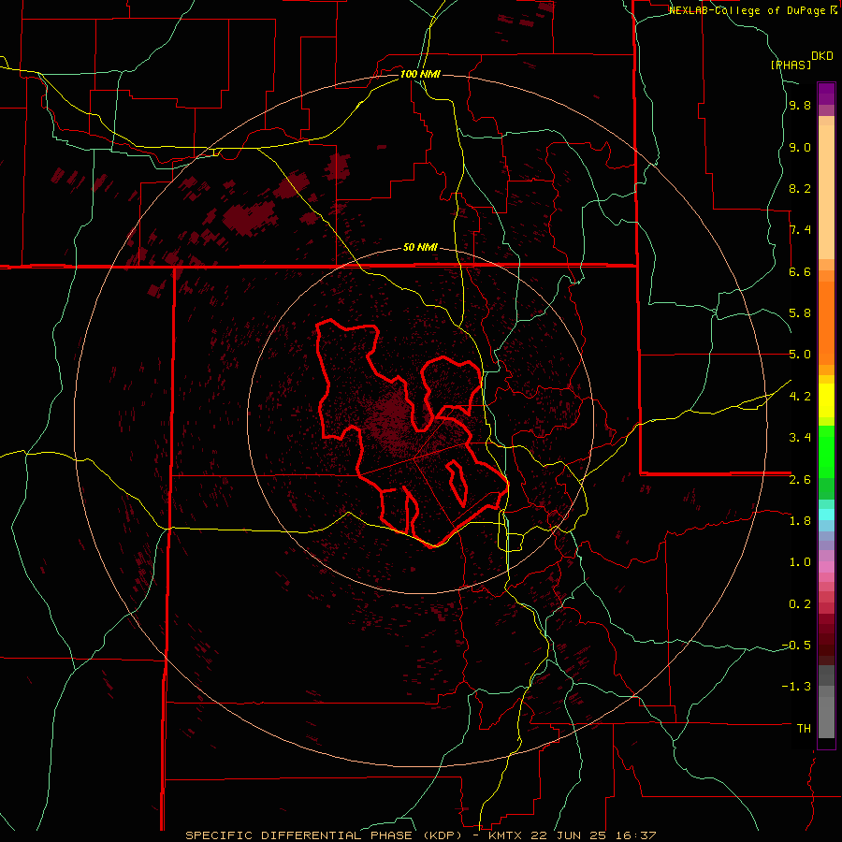Pick the cyan color bar segment
Viewport: 842px width, 842px height.
(826, 515)
